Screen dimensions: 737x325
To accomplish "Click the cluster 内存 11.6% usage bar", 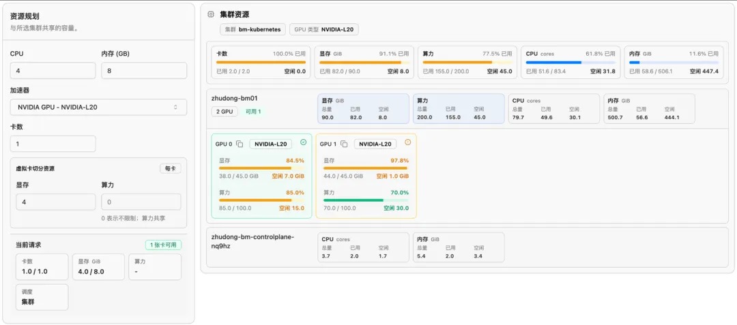I will click(x=674, y=63).
